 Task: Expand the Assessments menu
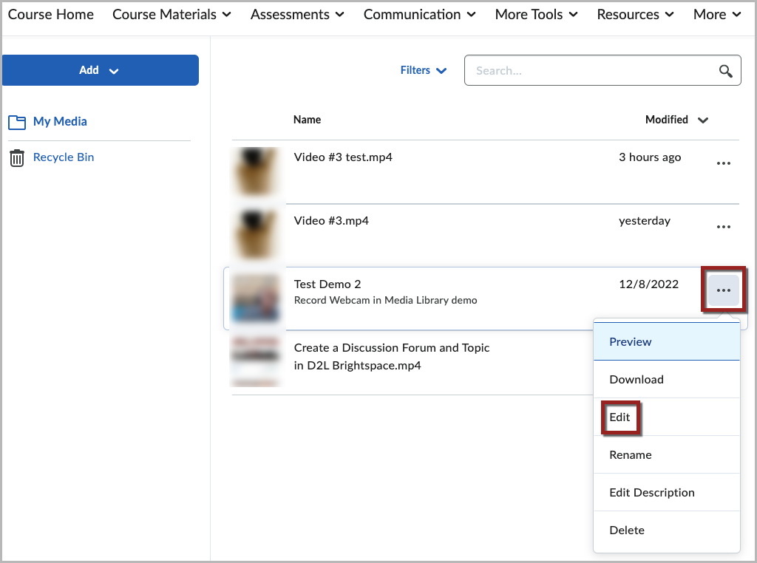click(x=297, y=15)
